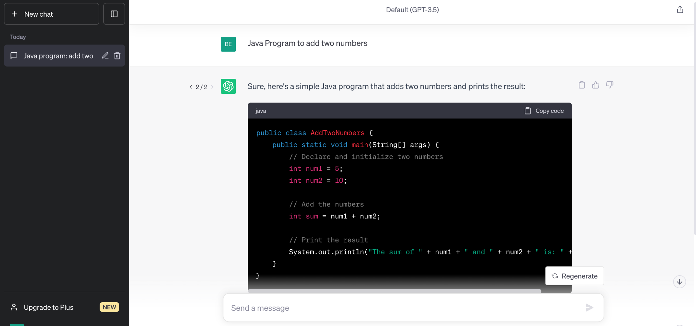The image size is (696, 326).
Task: Open Upgrade to Plus menu item
Action: coord(65,307)
